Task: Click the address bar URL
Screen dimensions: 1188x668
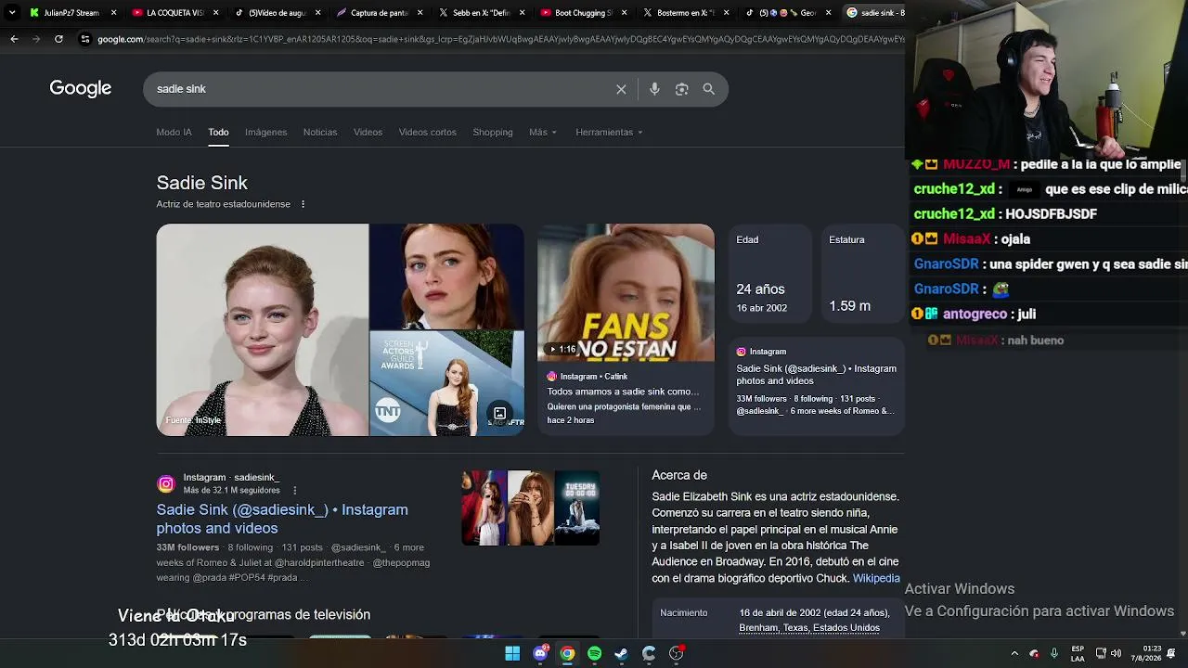Action: (x=500, y=39)
